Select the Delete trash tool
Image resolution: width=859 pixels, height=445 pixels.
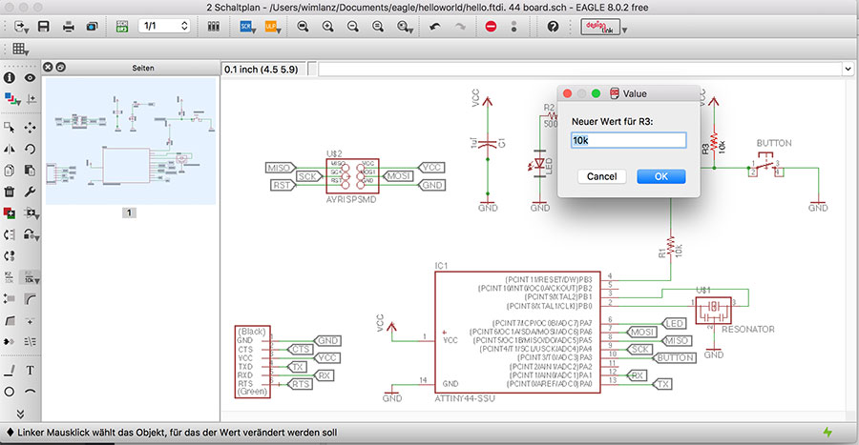pos(10,192)
